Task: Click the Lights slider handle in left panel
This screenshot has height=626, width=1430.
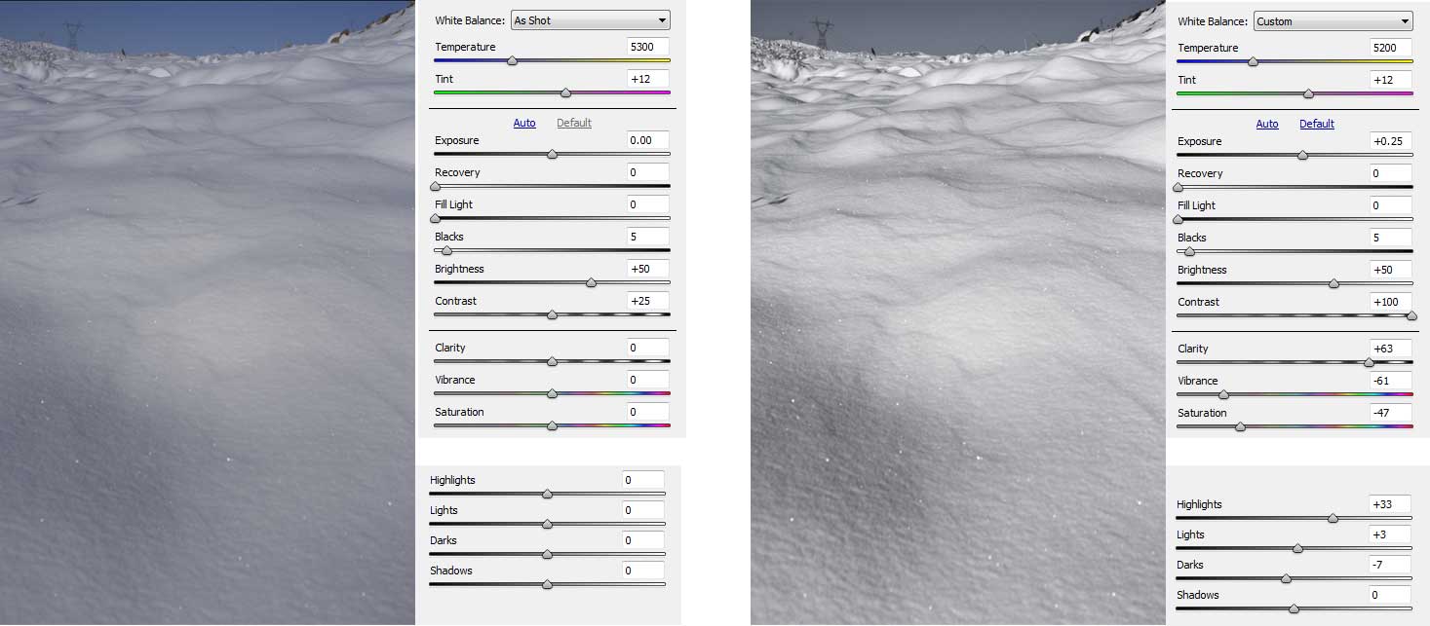Action: (x=547, y=524)
